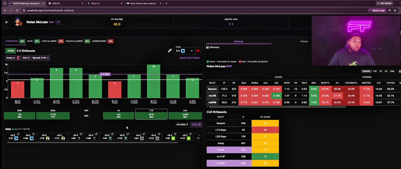Open the browser tab list chevron
Viewport: 401px width, 169px height.
[x=5, y=3]
